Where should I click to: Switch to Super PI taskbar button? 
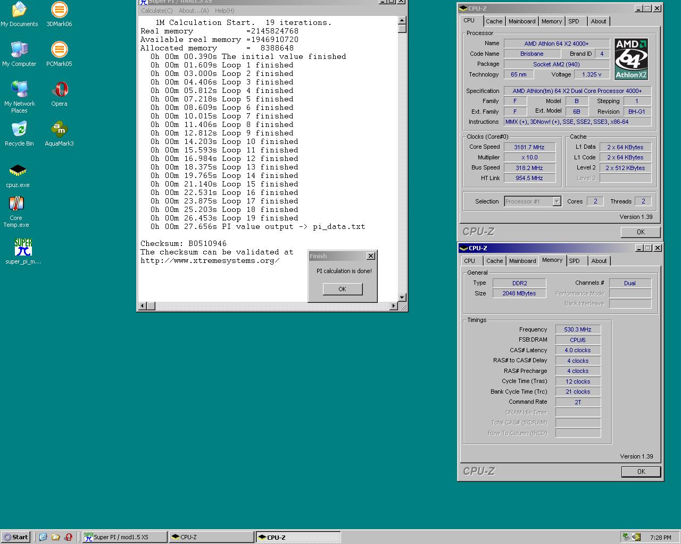[124, 537]
